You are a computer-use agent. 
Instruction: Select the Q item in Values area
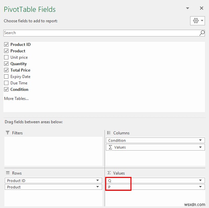[155, 181]
